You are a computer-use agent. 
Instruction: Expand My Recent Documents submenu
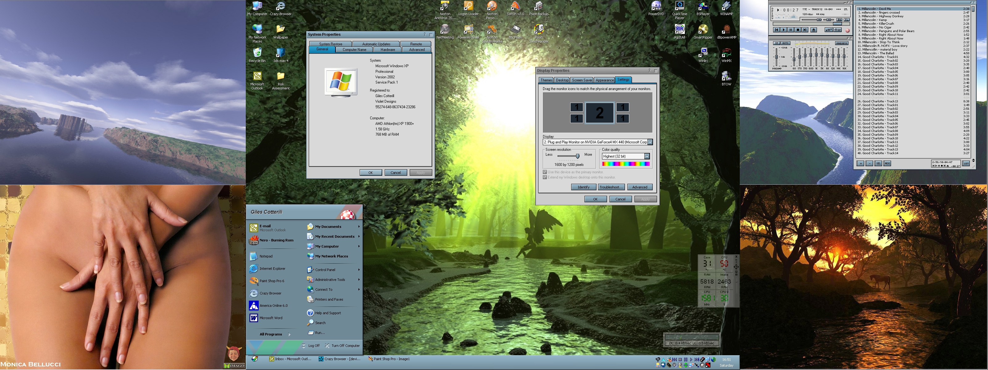pyautogui.click(x=359, y=236)
